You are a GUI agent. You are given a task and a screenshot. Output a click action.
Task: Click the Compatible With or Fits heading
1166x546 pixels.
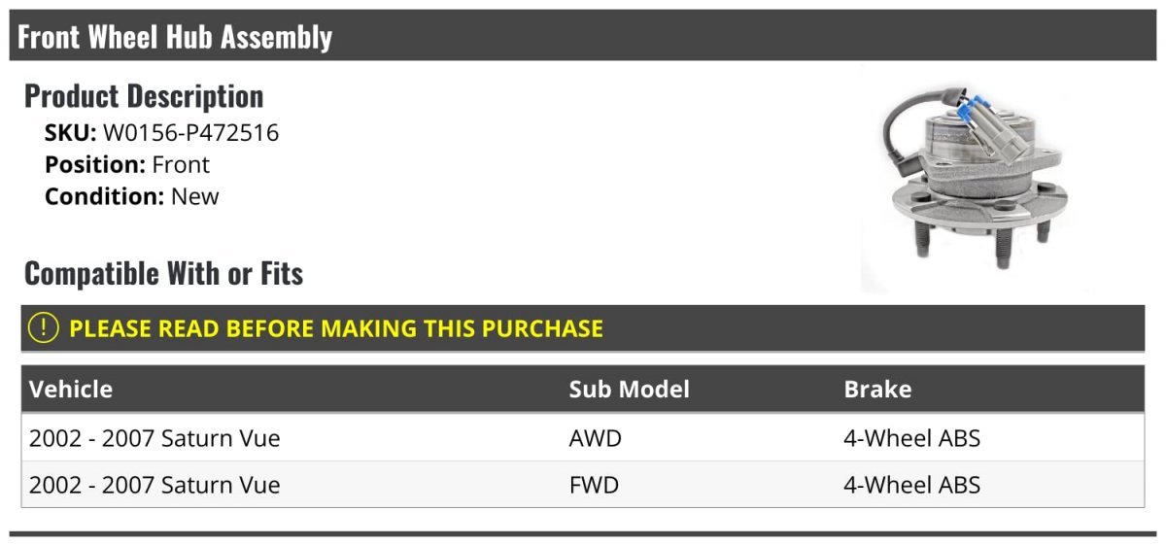[163, 273]
